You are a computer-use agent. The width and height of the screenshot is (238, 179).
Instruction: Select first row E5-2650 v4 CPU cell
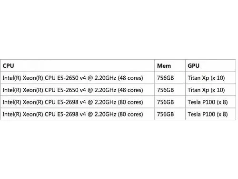point(77,78)
